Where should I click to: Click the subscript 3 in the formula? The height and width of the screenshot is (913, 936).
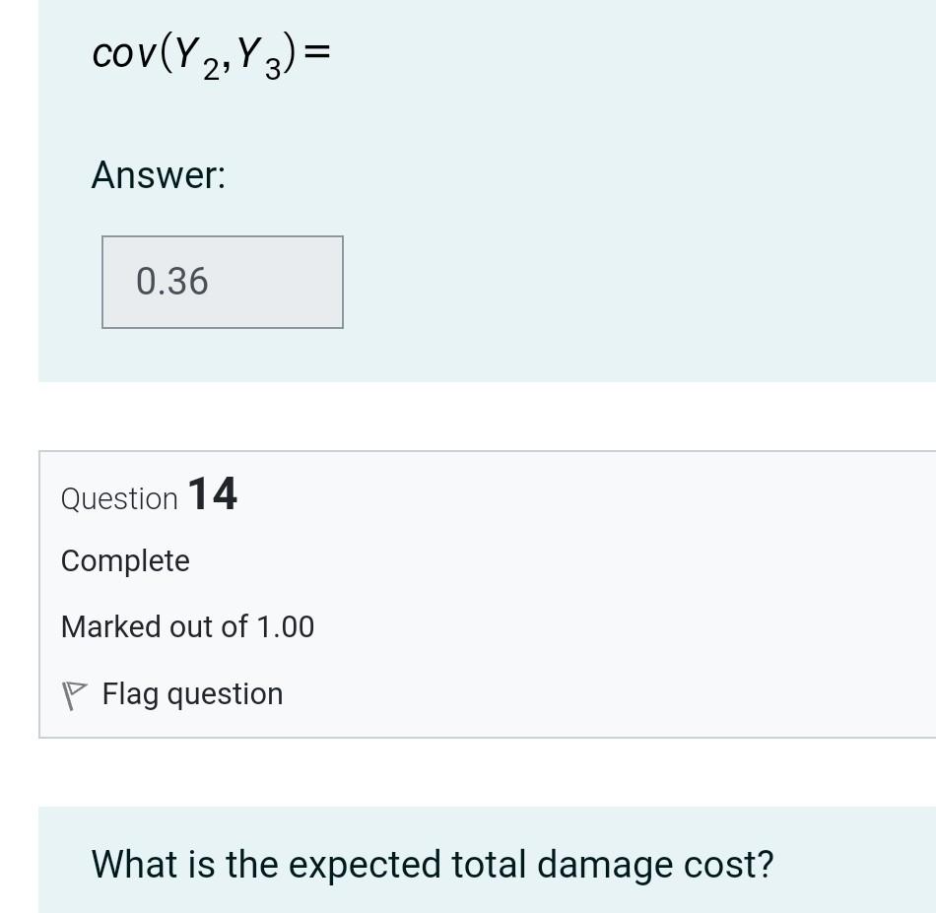pos(272,69)
